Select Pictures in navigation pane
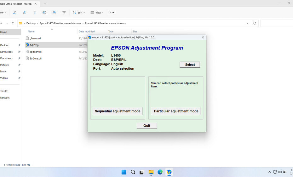 (x=4, y=65)
